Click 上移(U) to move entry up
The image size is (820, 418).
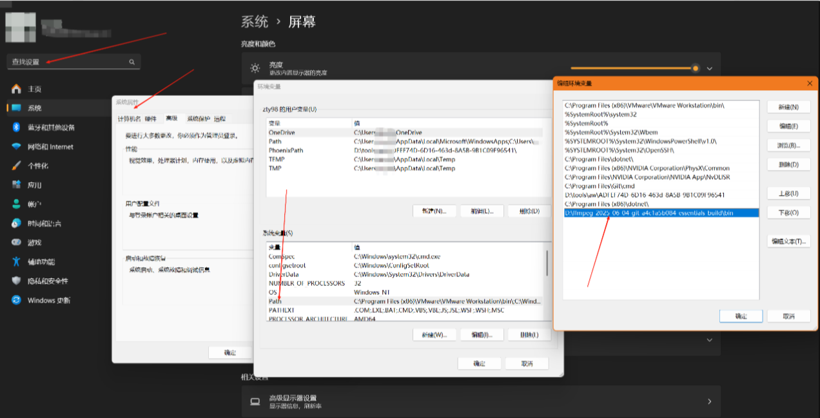pyautogui.click(x=788, y=193)
